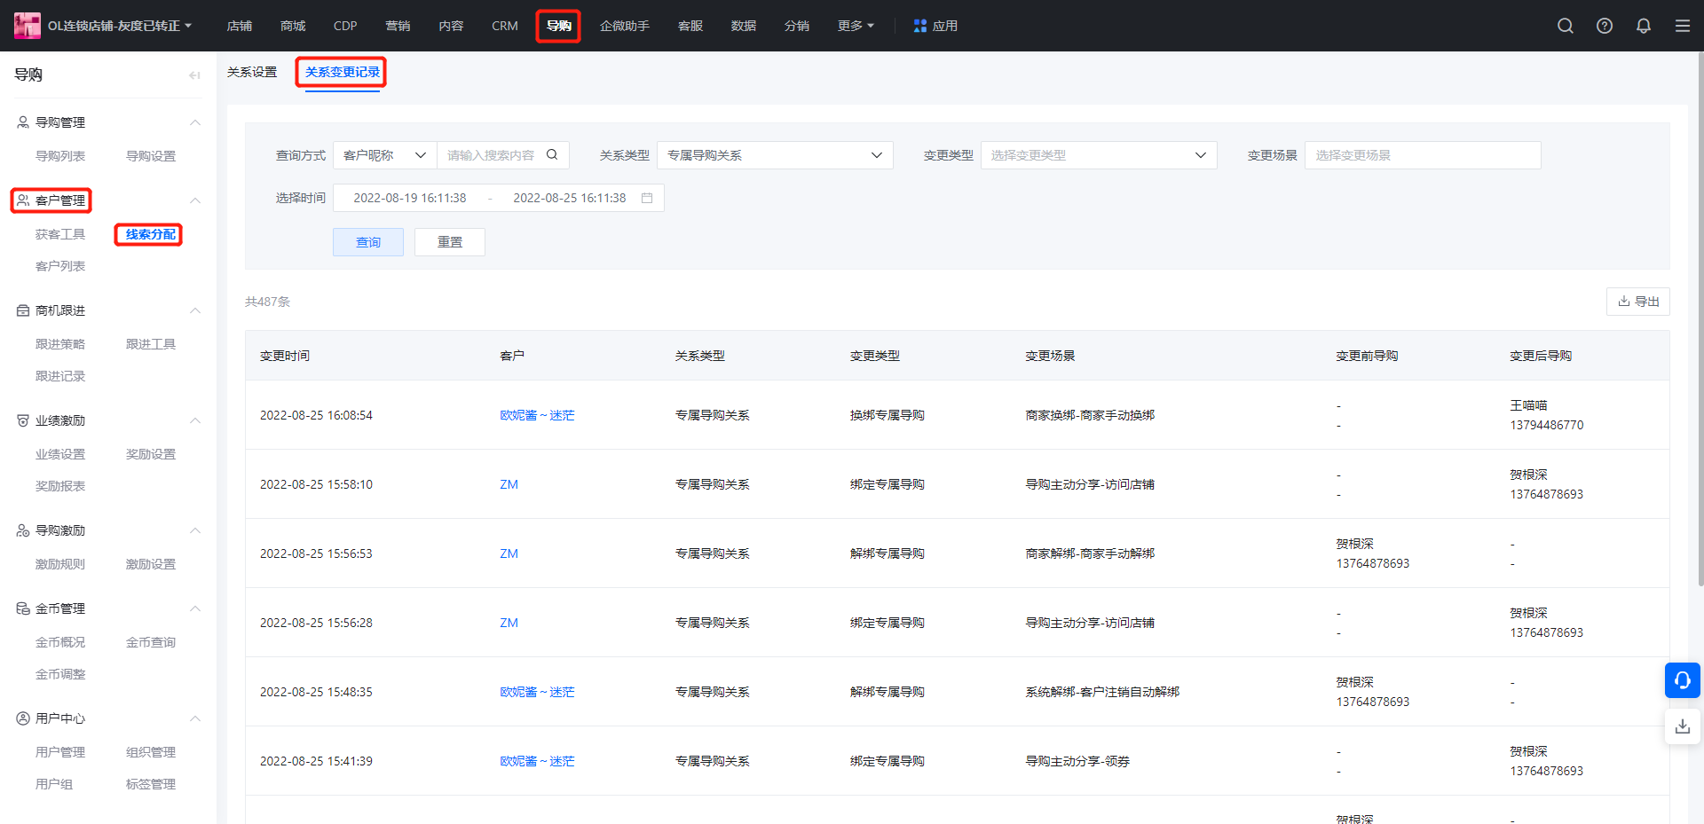The height and width of the screenshot is (824, 1704).
Task: Click the floating download icon at right edge
Action: [1682, 726]
